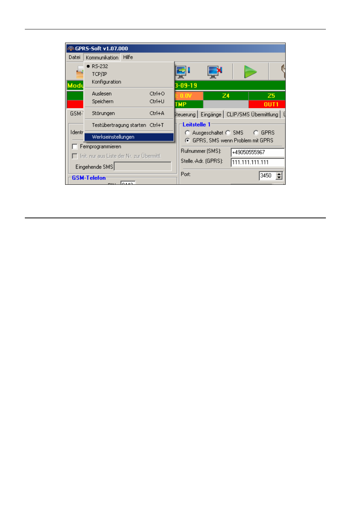Switch to the GSM tab
The image size is (359, 509).
click(76, 113)
